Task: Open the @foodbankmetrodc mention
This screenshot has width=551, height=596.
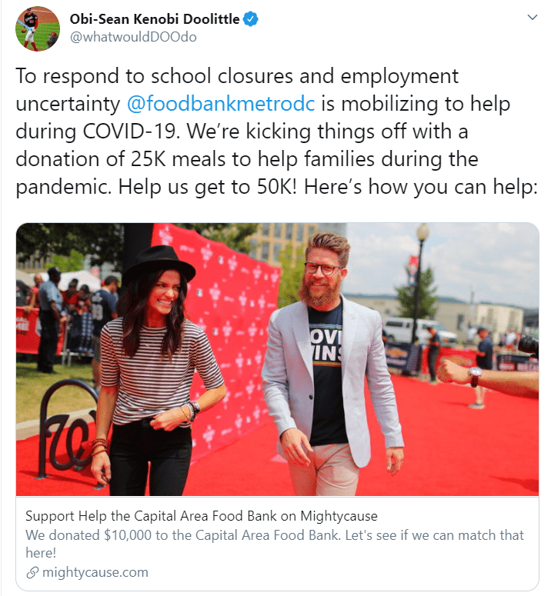Action: click(x=221, y=103)
